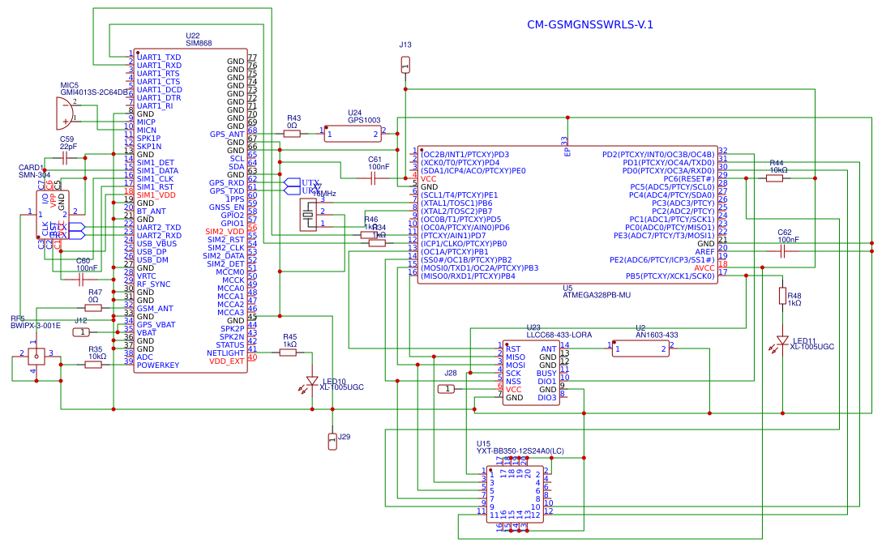
Task: Select the SIM868 part name label
Action: coord(199,43)
